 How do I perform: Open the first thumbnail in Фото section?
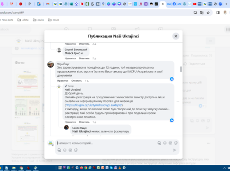click(x=28, y=81)
